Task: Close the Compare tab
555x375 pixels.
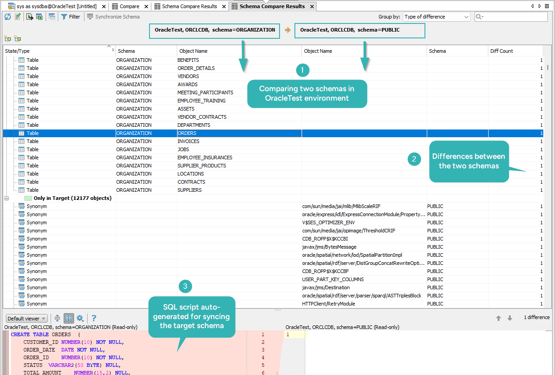Action: pyautogui.click(x=146, y=7)
